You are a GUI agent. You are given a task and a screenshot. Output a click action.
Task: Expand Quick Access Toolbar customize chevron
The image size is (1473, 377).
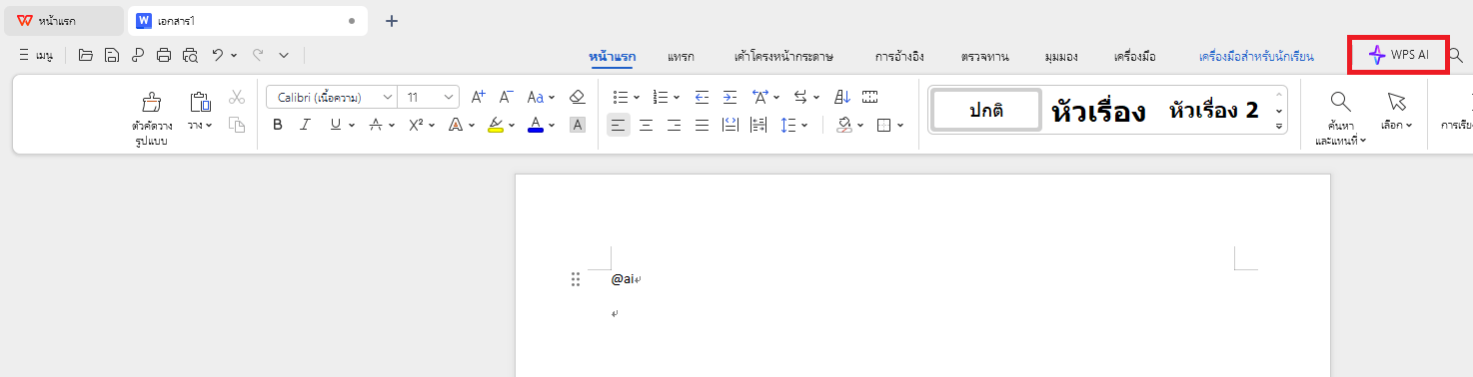tap(284, 56)
